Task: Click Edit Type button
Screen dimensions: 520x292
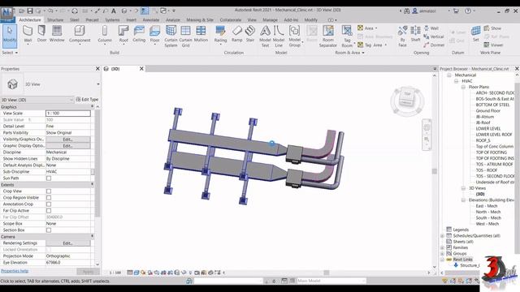Action: tap(87, 99)
